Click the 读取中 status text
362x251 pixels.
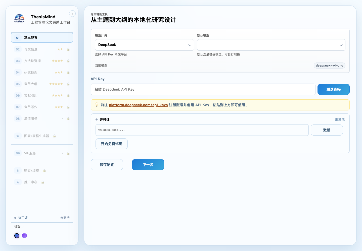tap(19, 227)
